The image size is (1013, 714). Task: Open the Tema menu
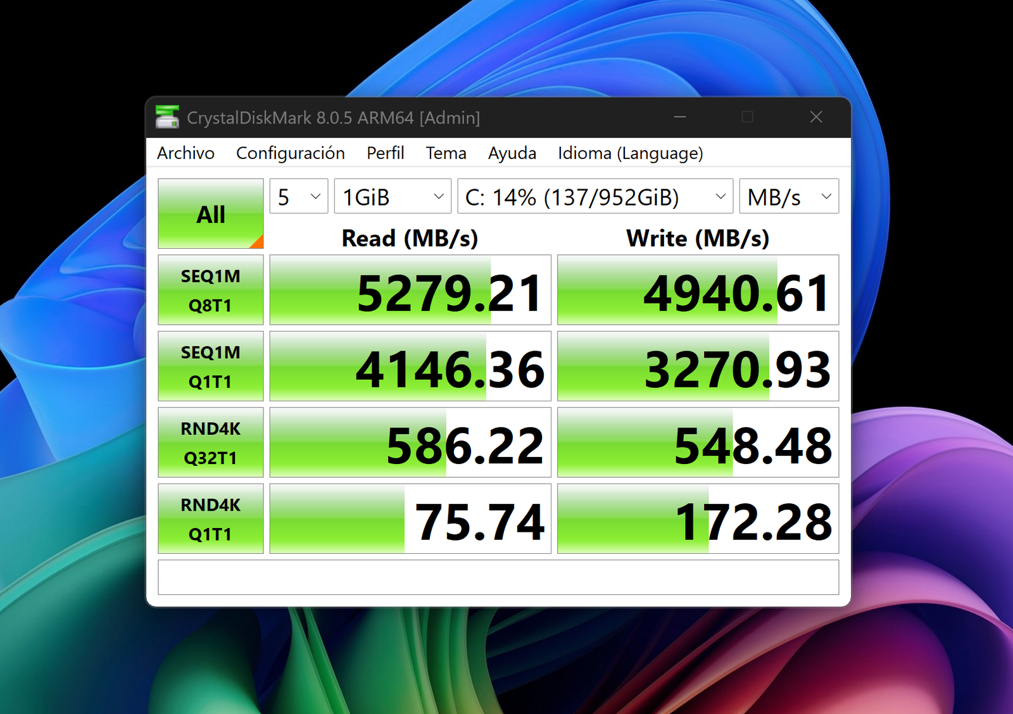click(x=446, y=153)
